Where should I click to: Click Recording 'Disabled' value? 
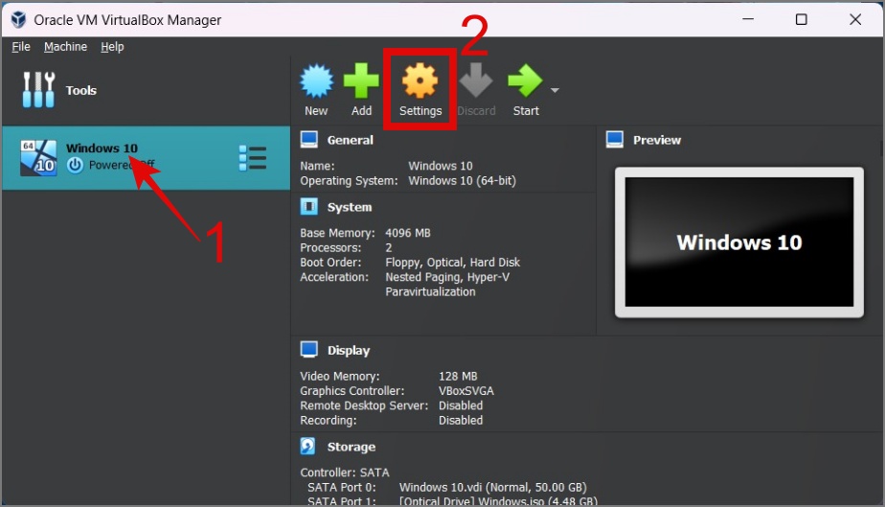pos(461,420)
